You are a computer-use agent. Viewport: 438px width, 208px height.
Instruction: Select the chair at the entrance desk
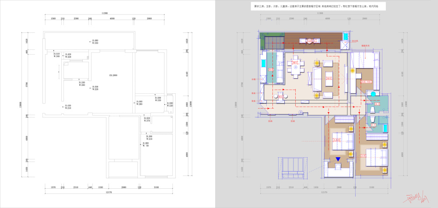pos(338,166)
